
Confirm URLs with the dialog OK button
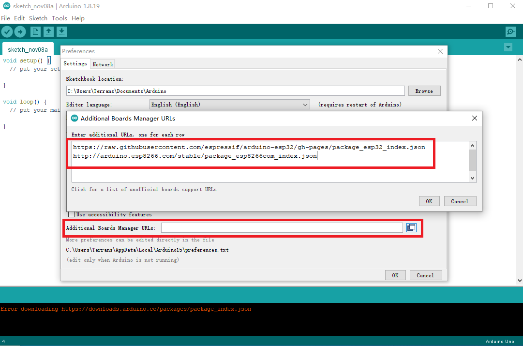tap(429, 201)
